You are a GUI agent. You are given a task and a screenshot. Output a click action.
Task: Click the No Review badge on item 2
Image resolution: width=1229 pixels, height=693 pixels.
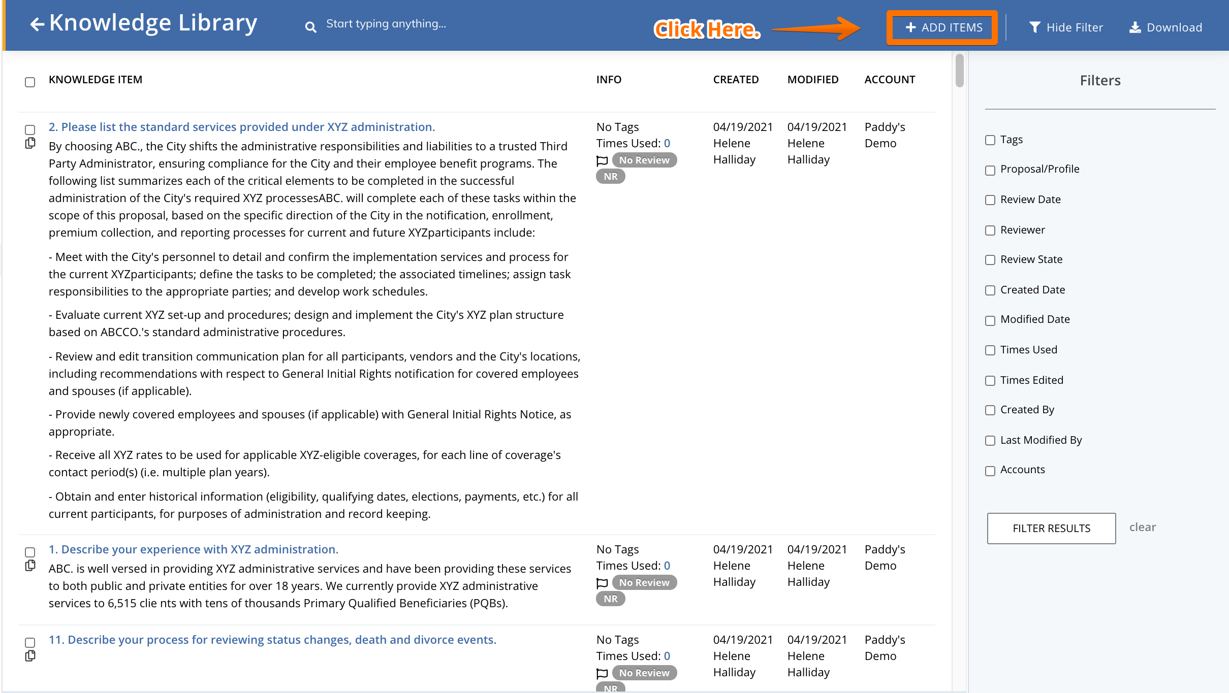coord(644,160)
